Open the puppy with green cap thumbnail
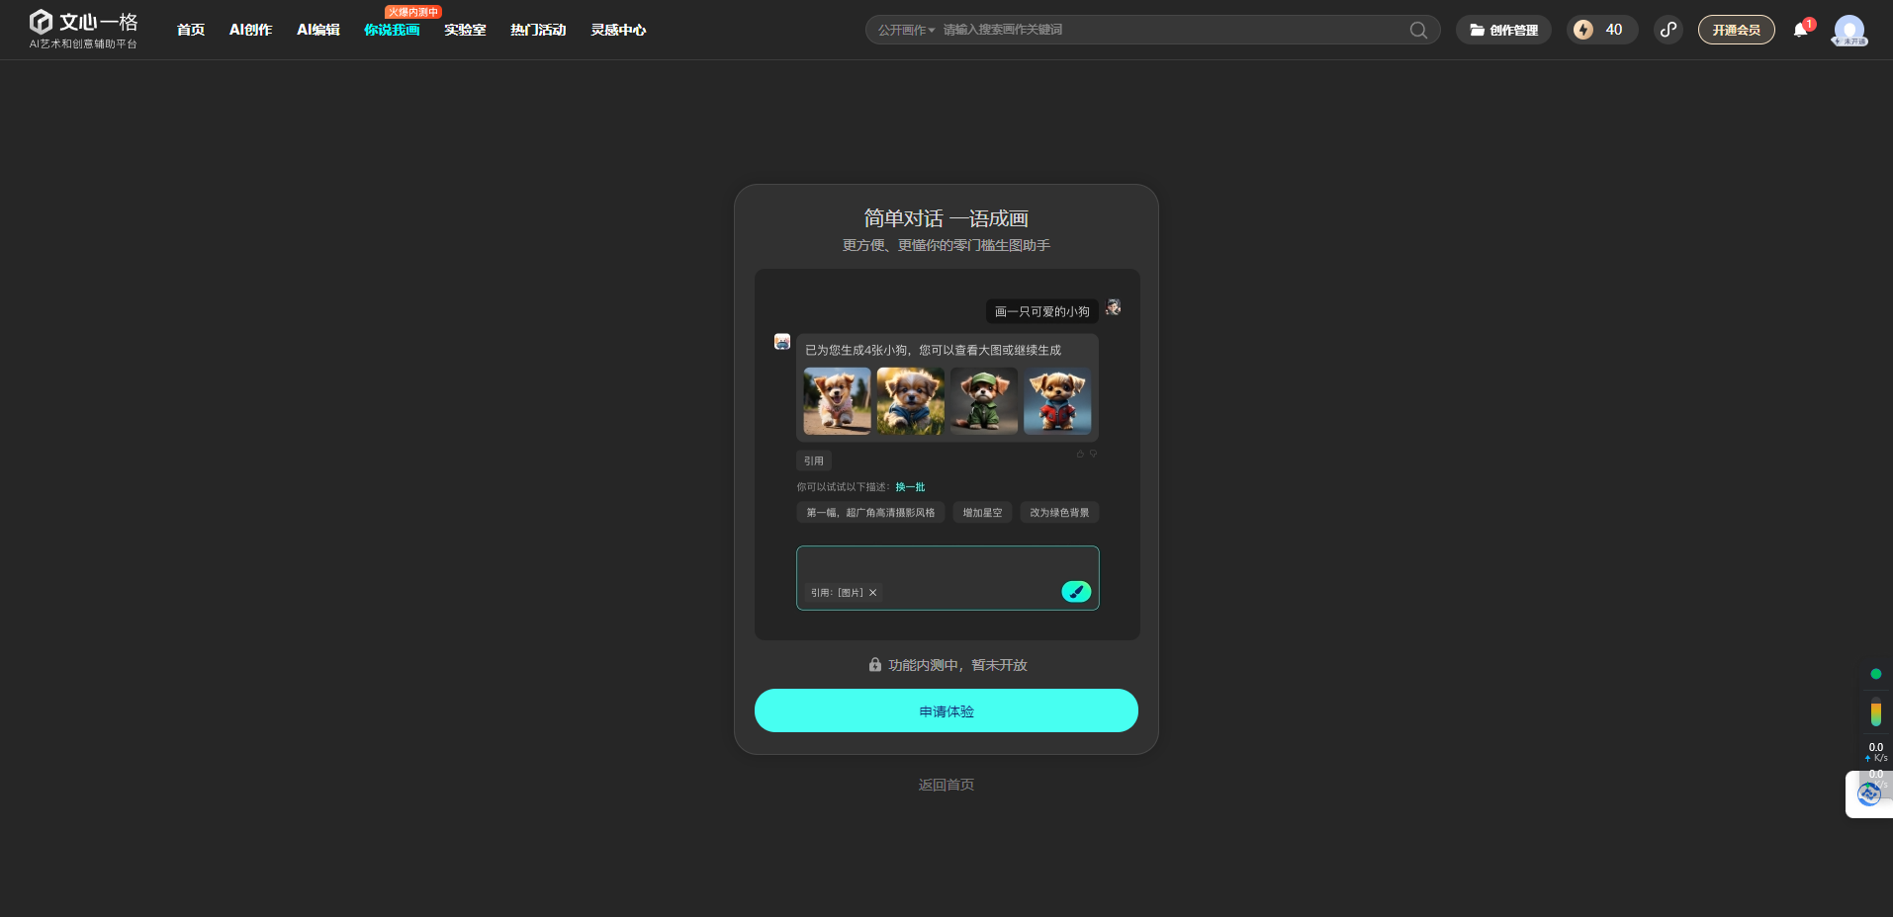 (x=983, y=401)
